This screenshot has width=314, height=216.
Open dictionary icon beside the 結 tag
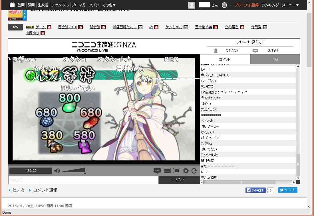point(156,27)
